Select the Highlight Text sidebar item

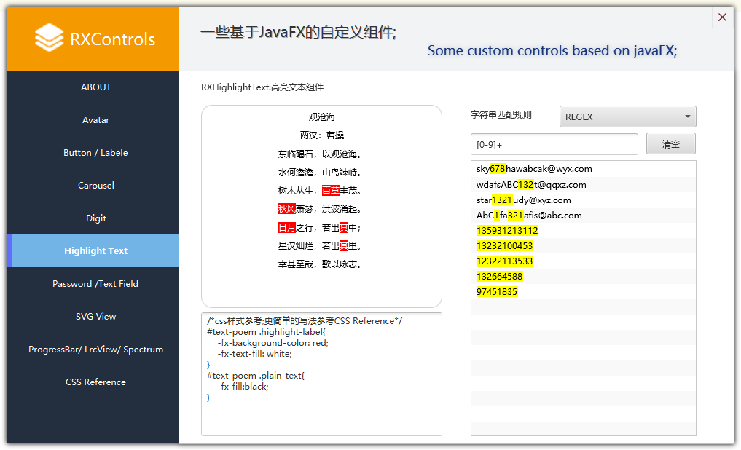[95, 251]
